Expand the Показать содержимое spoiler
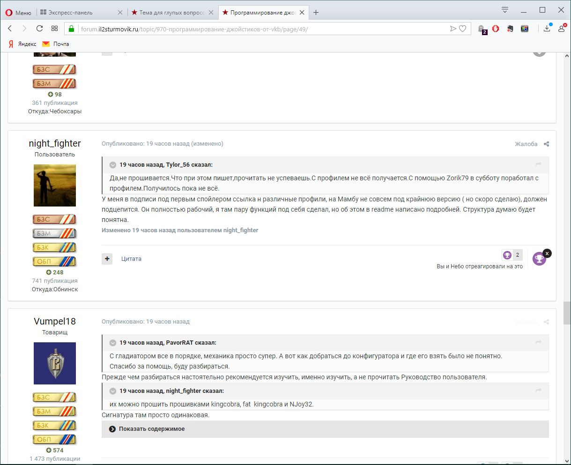 (325, 429)
